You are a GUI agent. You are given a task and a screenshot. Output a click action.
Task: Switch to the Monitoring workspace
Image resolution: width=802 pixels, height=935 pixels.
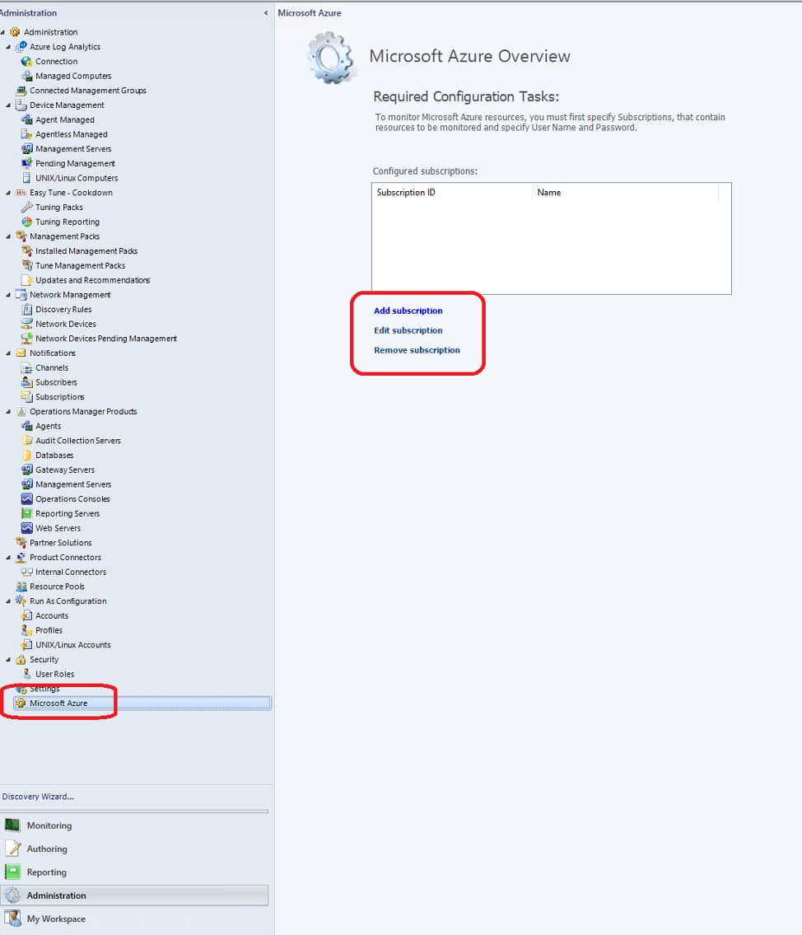pos(134,825)
